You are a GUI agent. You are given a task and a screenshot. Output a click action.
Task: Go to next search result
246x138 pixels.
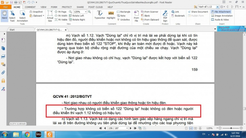tap(232, 7)
